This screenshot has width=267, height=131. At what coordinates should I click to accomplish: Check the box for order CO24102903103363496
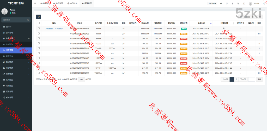tap(39, 29)
